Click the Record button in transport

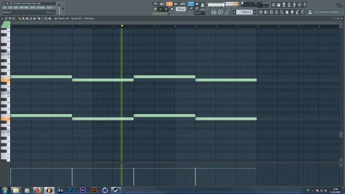(172, 9)
